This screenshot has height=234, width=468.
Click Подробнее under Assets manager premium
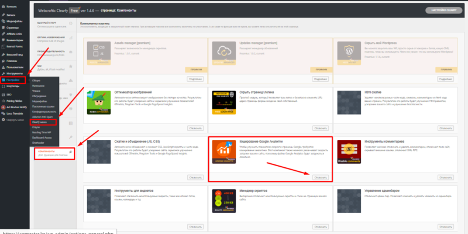tap(195, 79)
